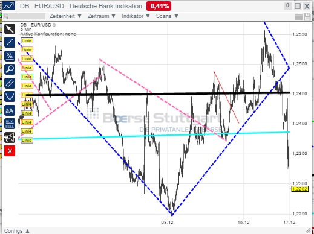Viewport: 314px width, 234px height.
Task: Select the thick black horizontal line
Action: pyautogui.click(x=159, y=94)
